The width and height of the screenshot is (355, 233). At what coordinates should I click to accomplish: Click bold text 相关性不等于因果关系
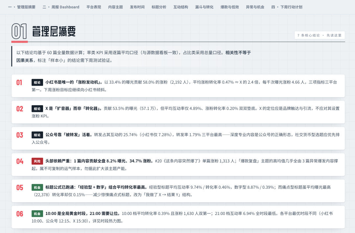pyautogui.click(x=238, y=53)
